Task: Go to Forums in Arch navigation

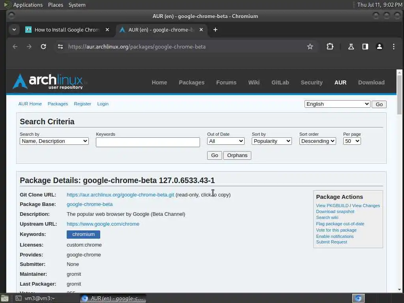Action: point(226,82)
